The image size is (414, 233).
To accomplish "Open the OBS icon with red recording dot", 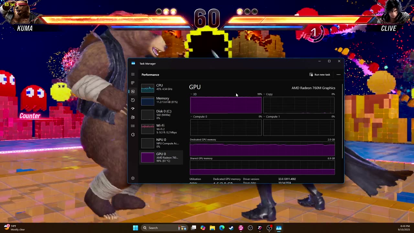I will 269,228.
